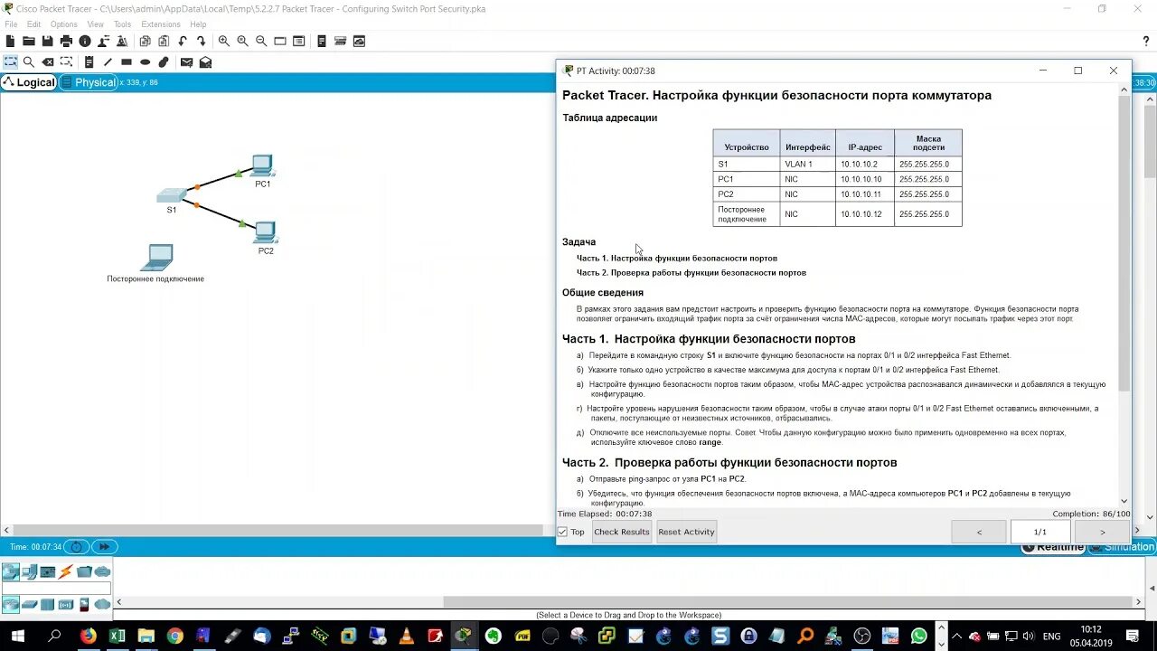Open the Windows Start menu
The width and height of the screenshot is (1157, 651).
(18, 636)
